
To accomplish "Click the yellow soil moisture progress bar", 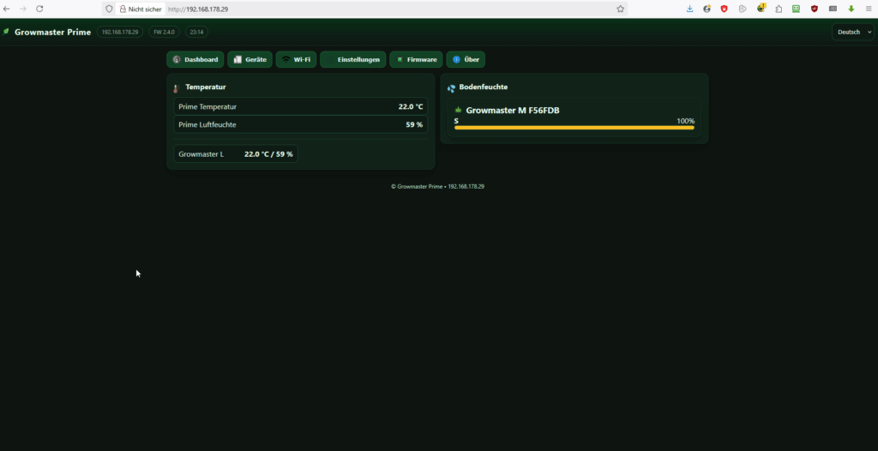I will pyautogui.click(x=574, y=128).
